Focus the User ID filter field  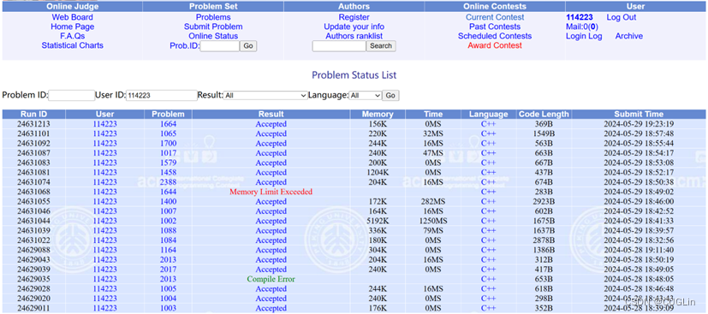162,96
